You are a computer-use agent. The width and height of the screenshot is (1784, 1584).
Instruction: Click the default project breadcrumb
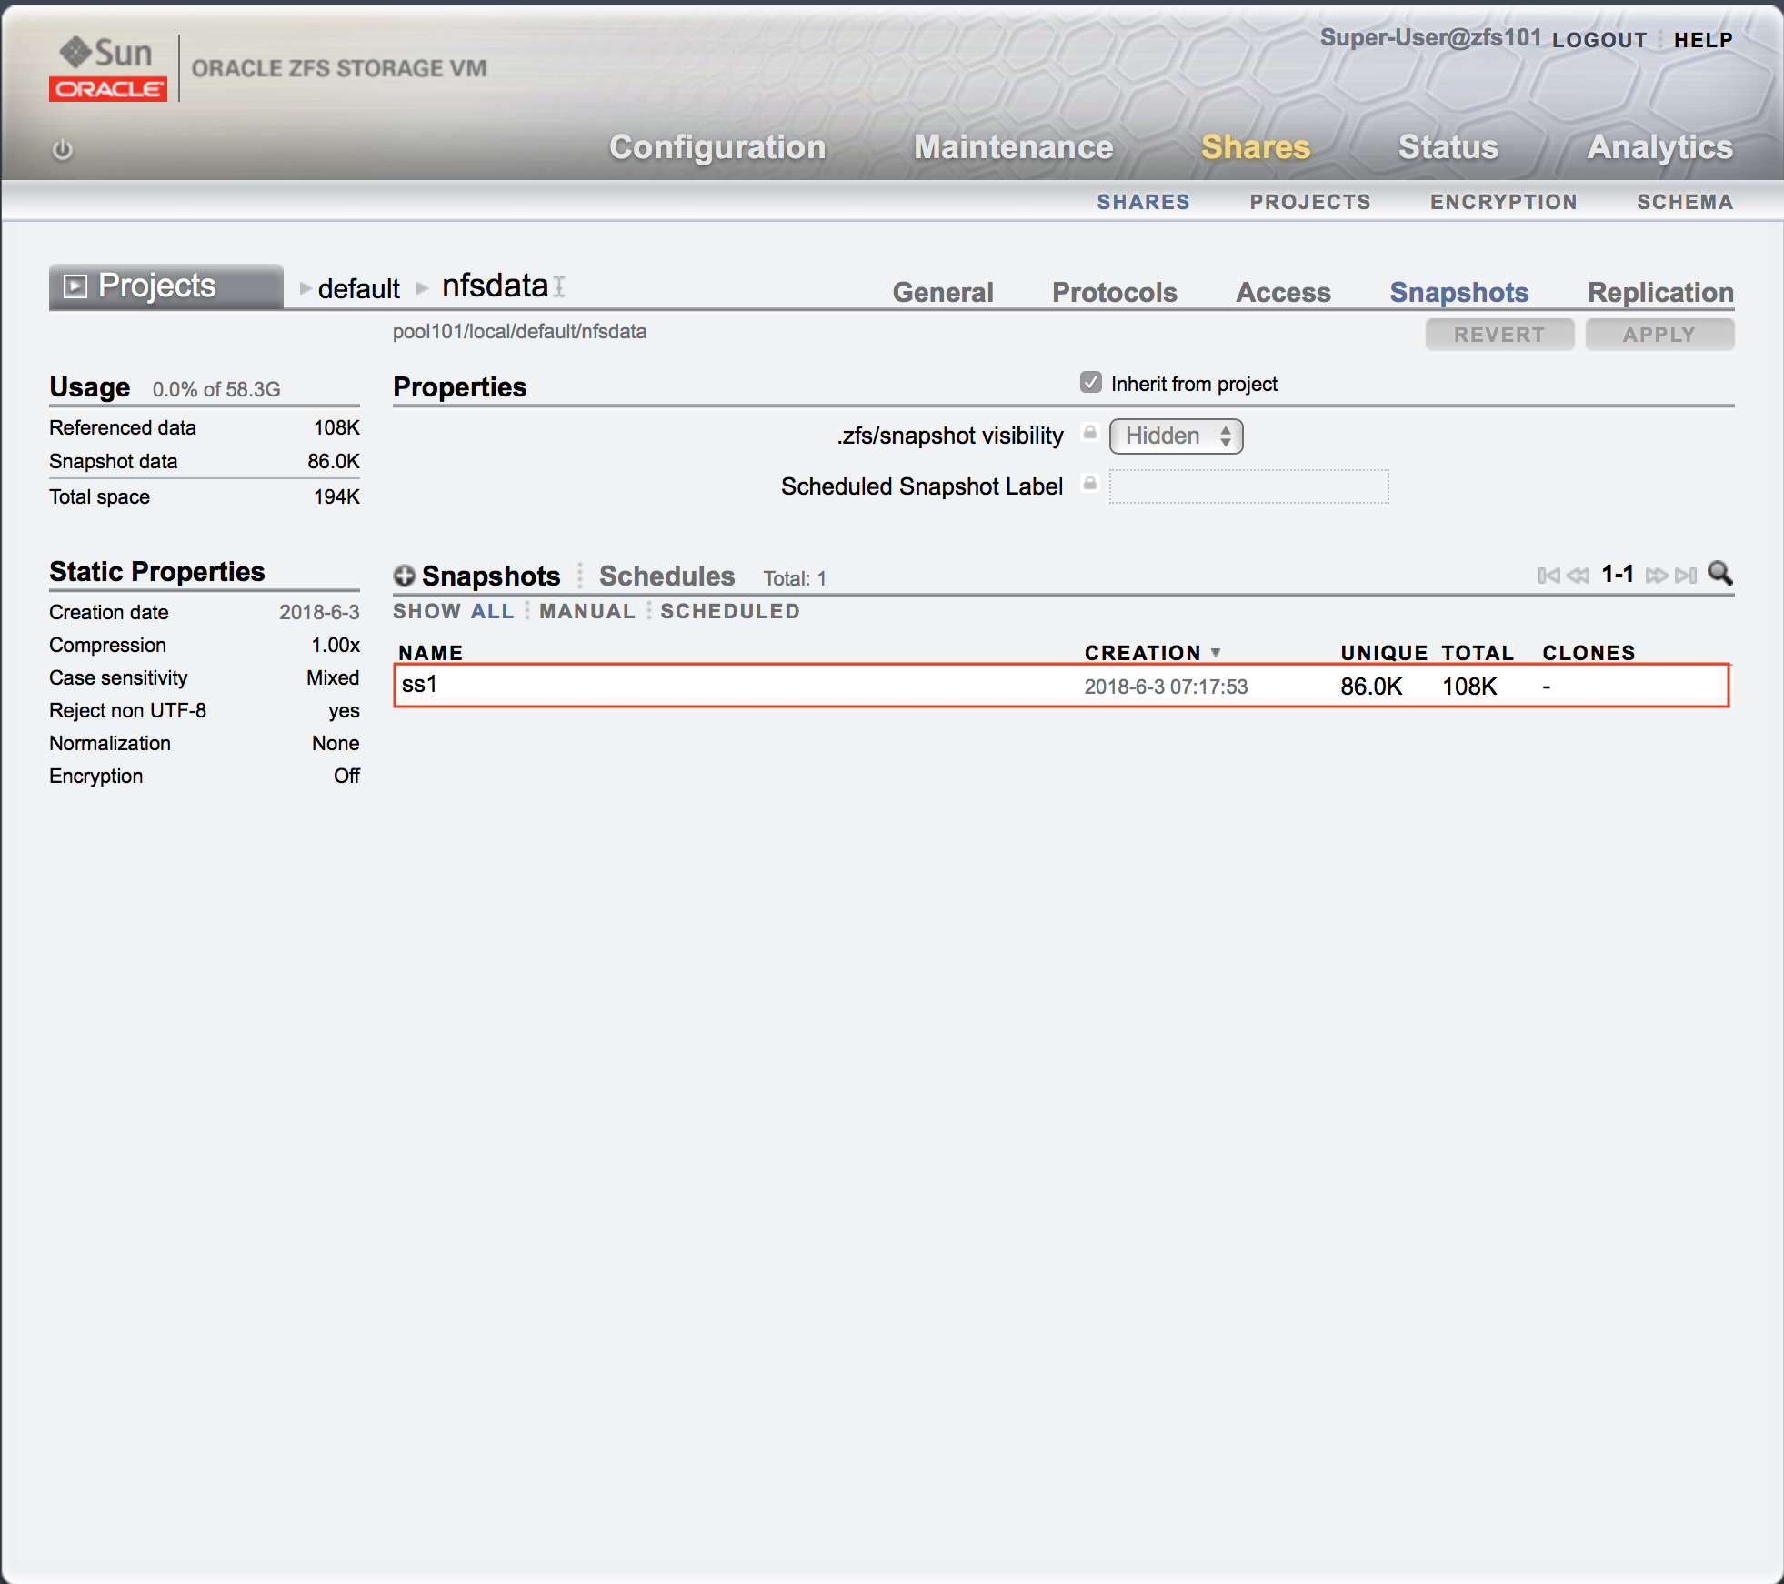[358, 288]
